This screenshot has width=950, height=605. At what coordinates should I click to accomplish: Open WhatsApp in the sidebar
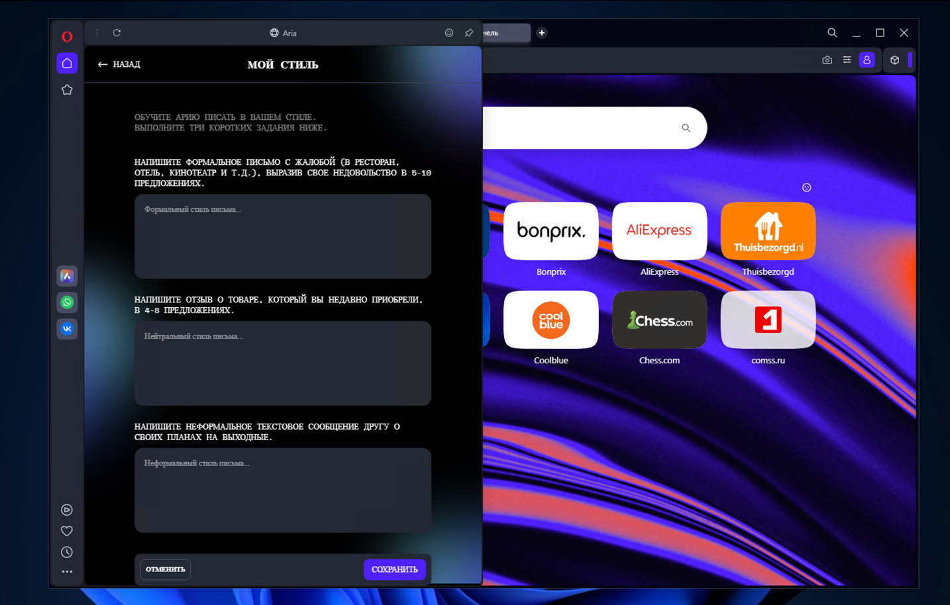pos(67,302)
